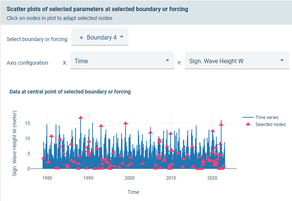292x201 pixels.
Task: Select the highest pink triangle node near 1988
Action: pyautogui.click(x=81, y=117)
